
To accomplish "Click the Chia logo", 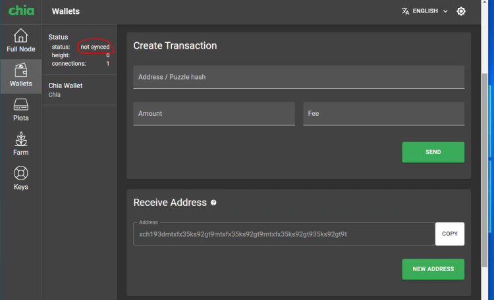I will click(21, 11).
